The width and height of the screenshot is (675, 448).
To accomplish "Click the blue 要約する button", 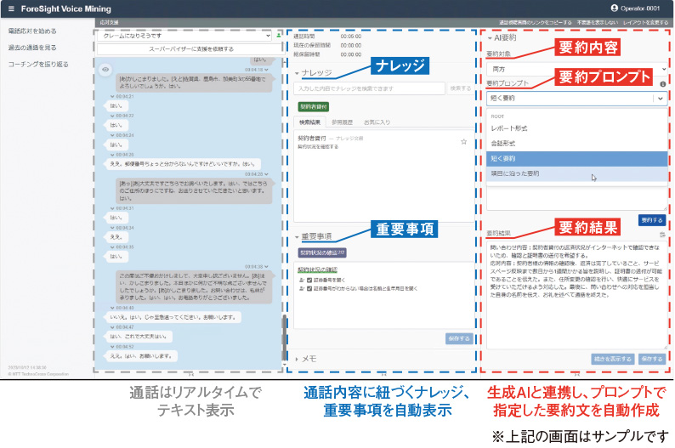I will (652, 220).
